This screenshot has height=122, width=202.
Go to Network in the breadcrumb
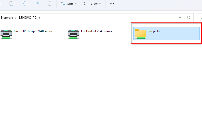(x=7, y=18)
